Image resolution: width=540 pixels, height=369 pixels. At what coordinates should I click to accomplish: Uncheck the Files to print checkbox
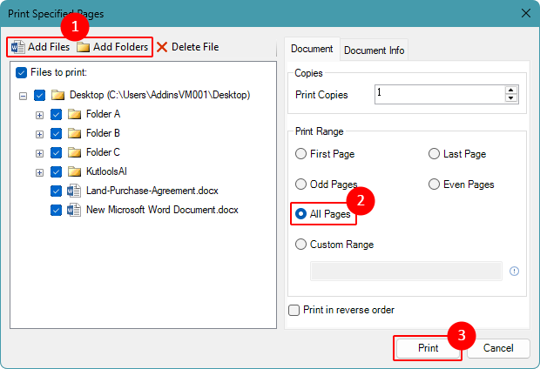[x=22, y=72]
